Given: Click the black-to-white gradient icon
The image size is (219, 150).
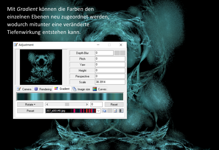Looking at the screenshot, I should (121, 111).
